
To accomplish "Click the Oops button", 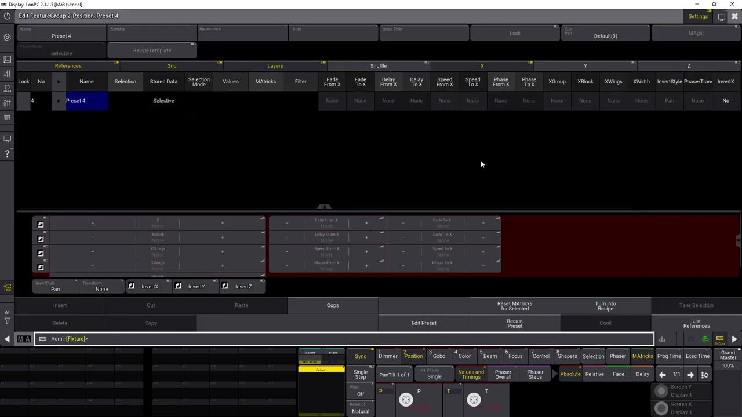I will [333, 305].
